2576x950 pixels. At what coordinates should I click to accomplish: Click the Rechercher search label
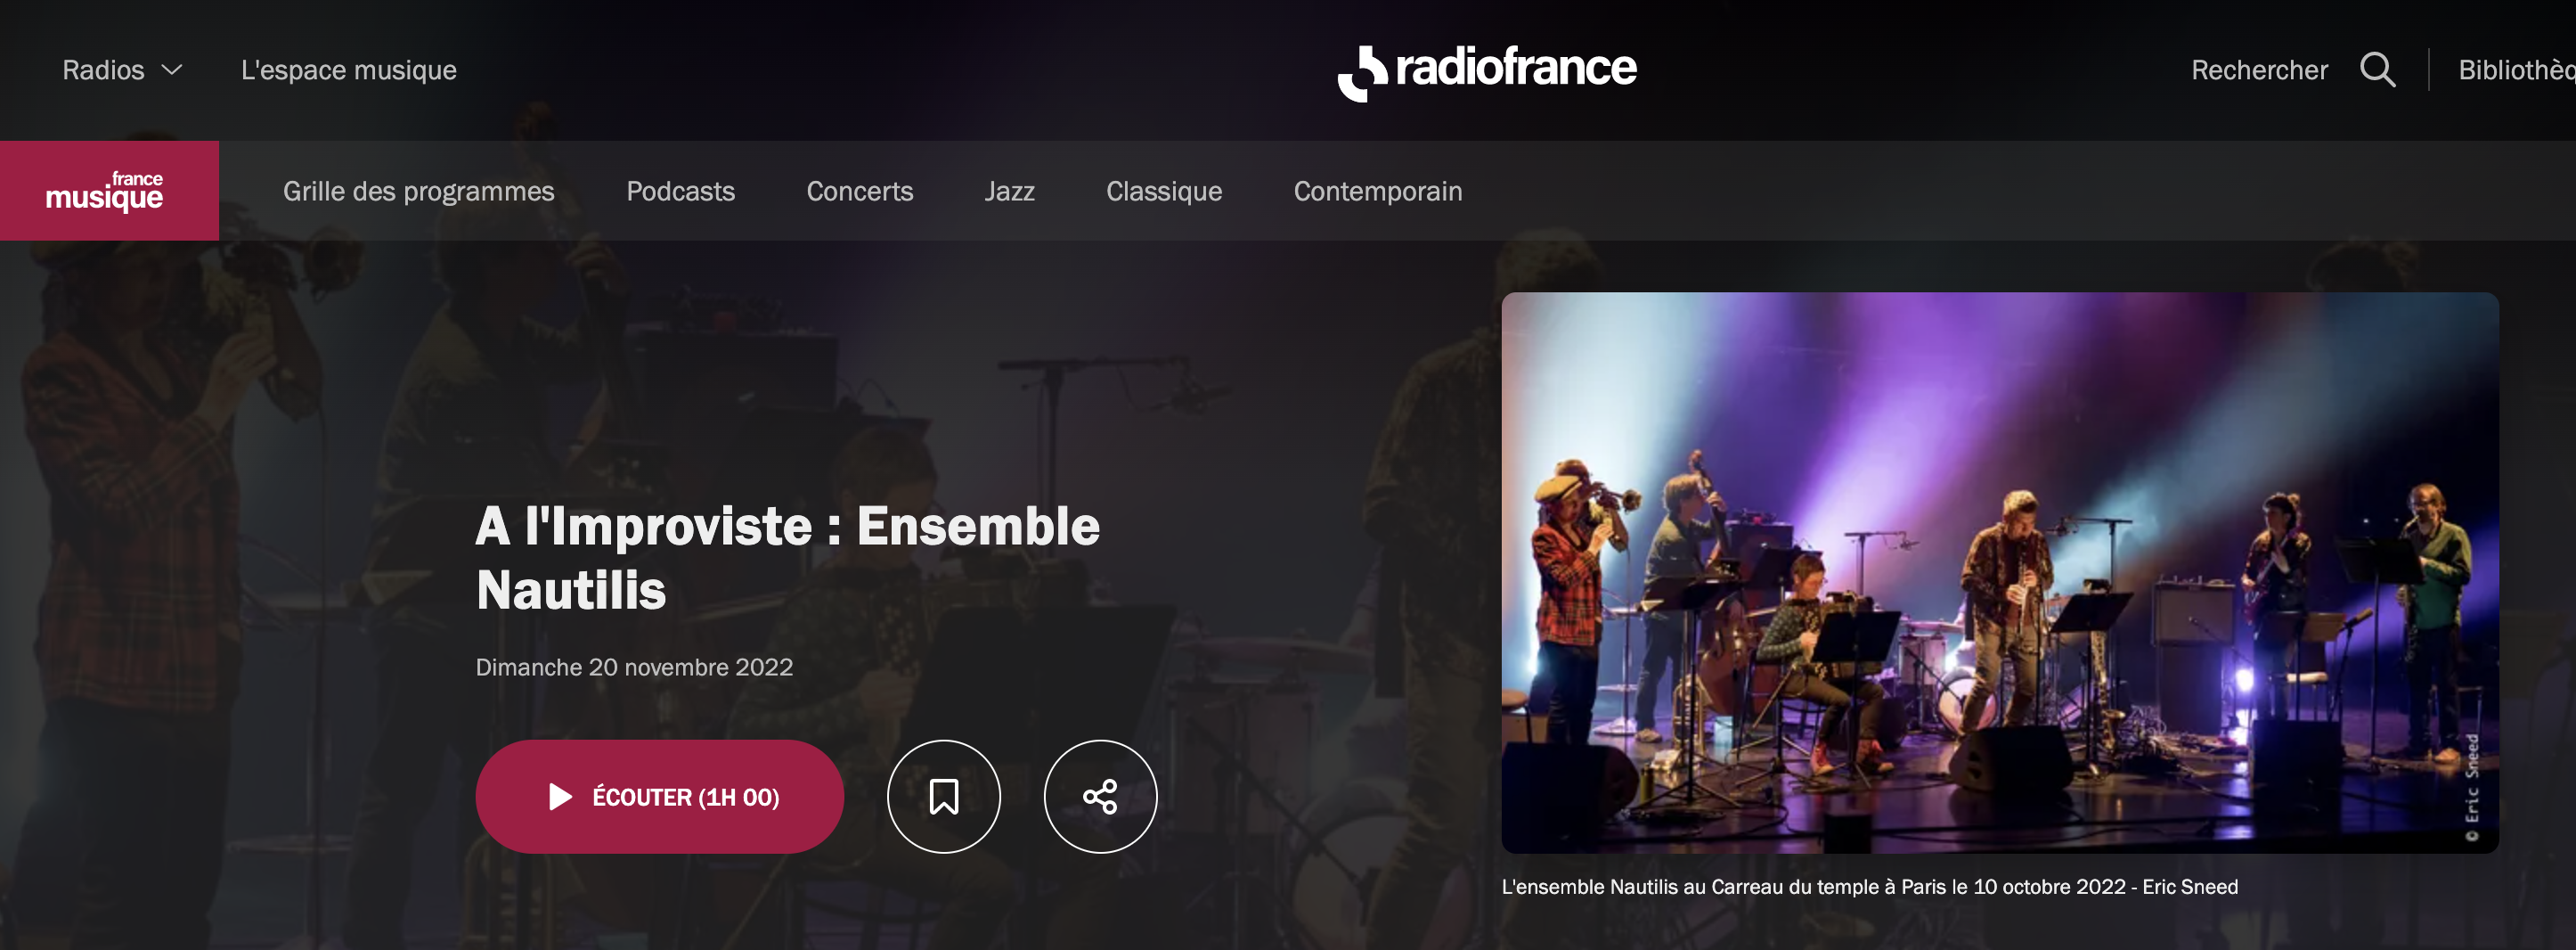click(2259, 70)
